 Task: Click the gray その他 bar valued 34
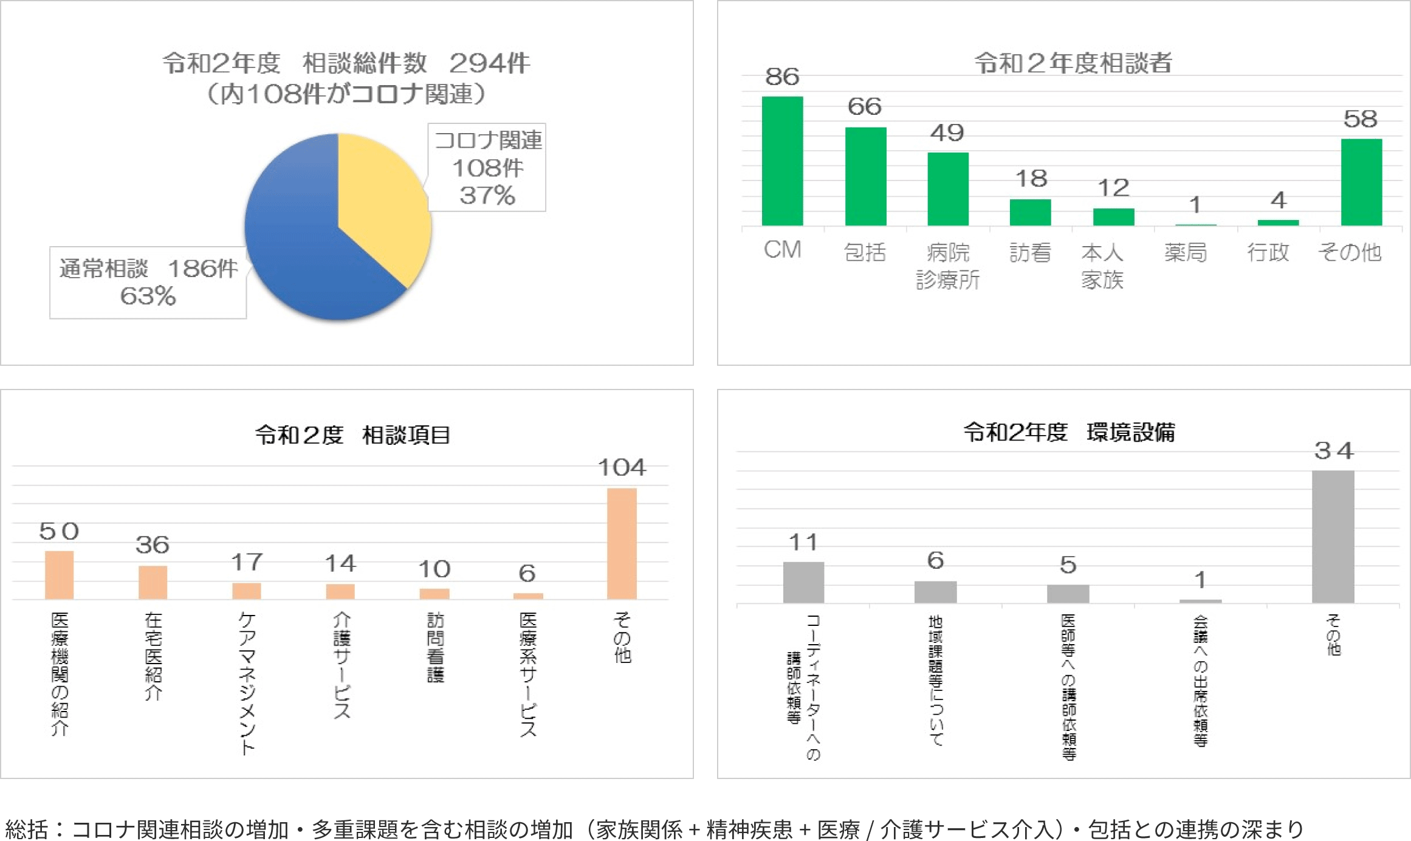click(1333, 537)
